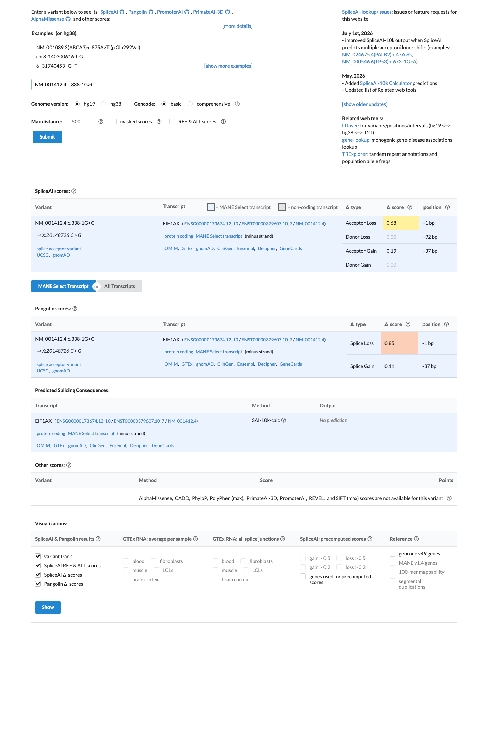This screenshot has width=493, height=747.
Task: Click help icon next to REF & ALT scores option
Action: 223,122
